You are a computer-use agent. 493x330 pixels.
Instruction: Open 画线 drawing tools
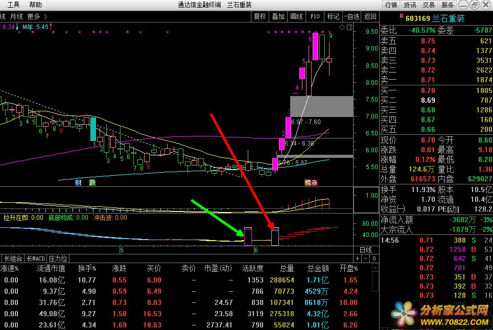tap(296, 17)
